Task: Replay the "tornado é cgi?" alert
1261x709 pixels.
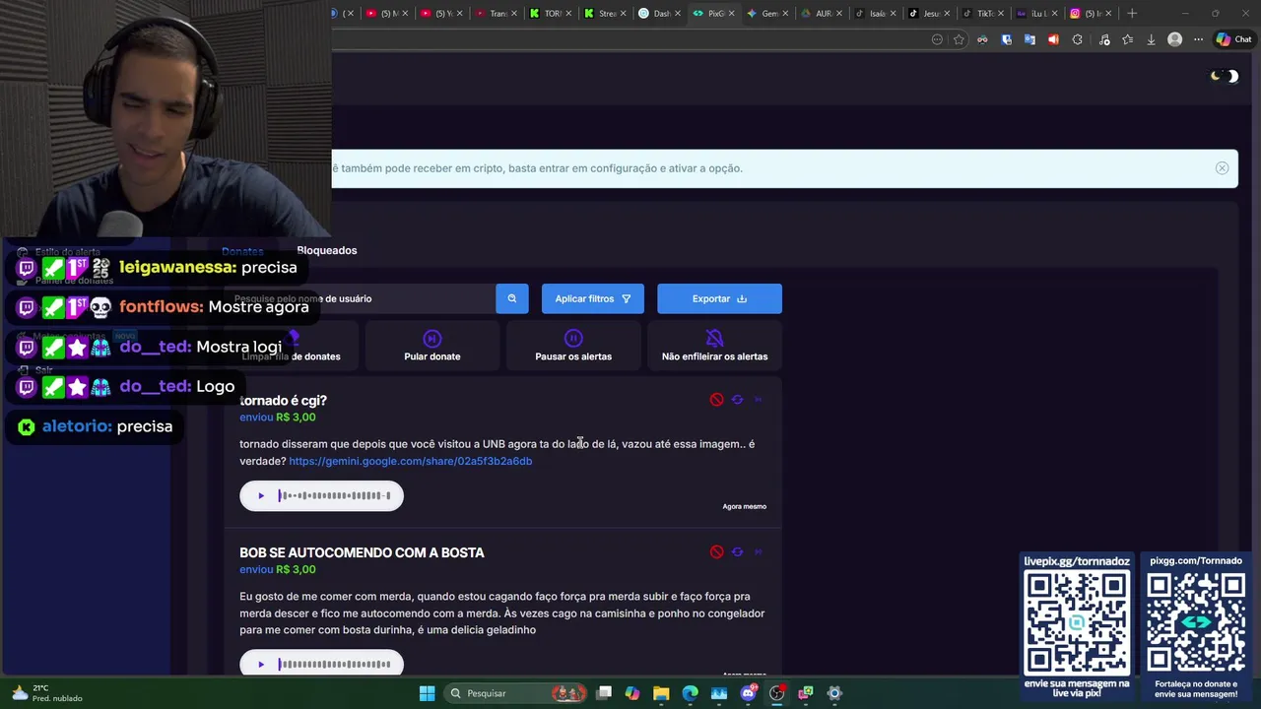Action: [x=737, y=400]
